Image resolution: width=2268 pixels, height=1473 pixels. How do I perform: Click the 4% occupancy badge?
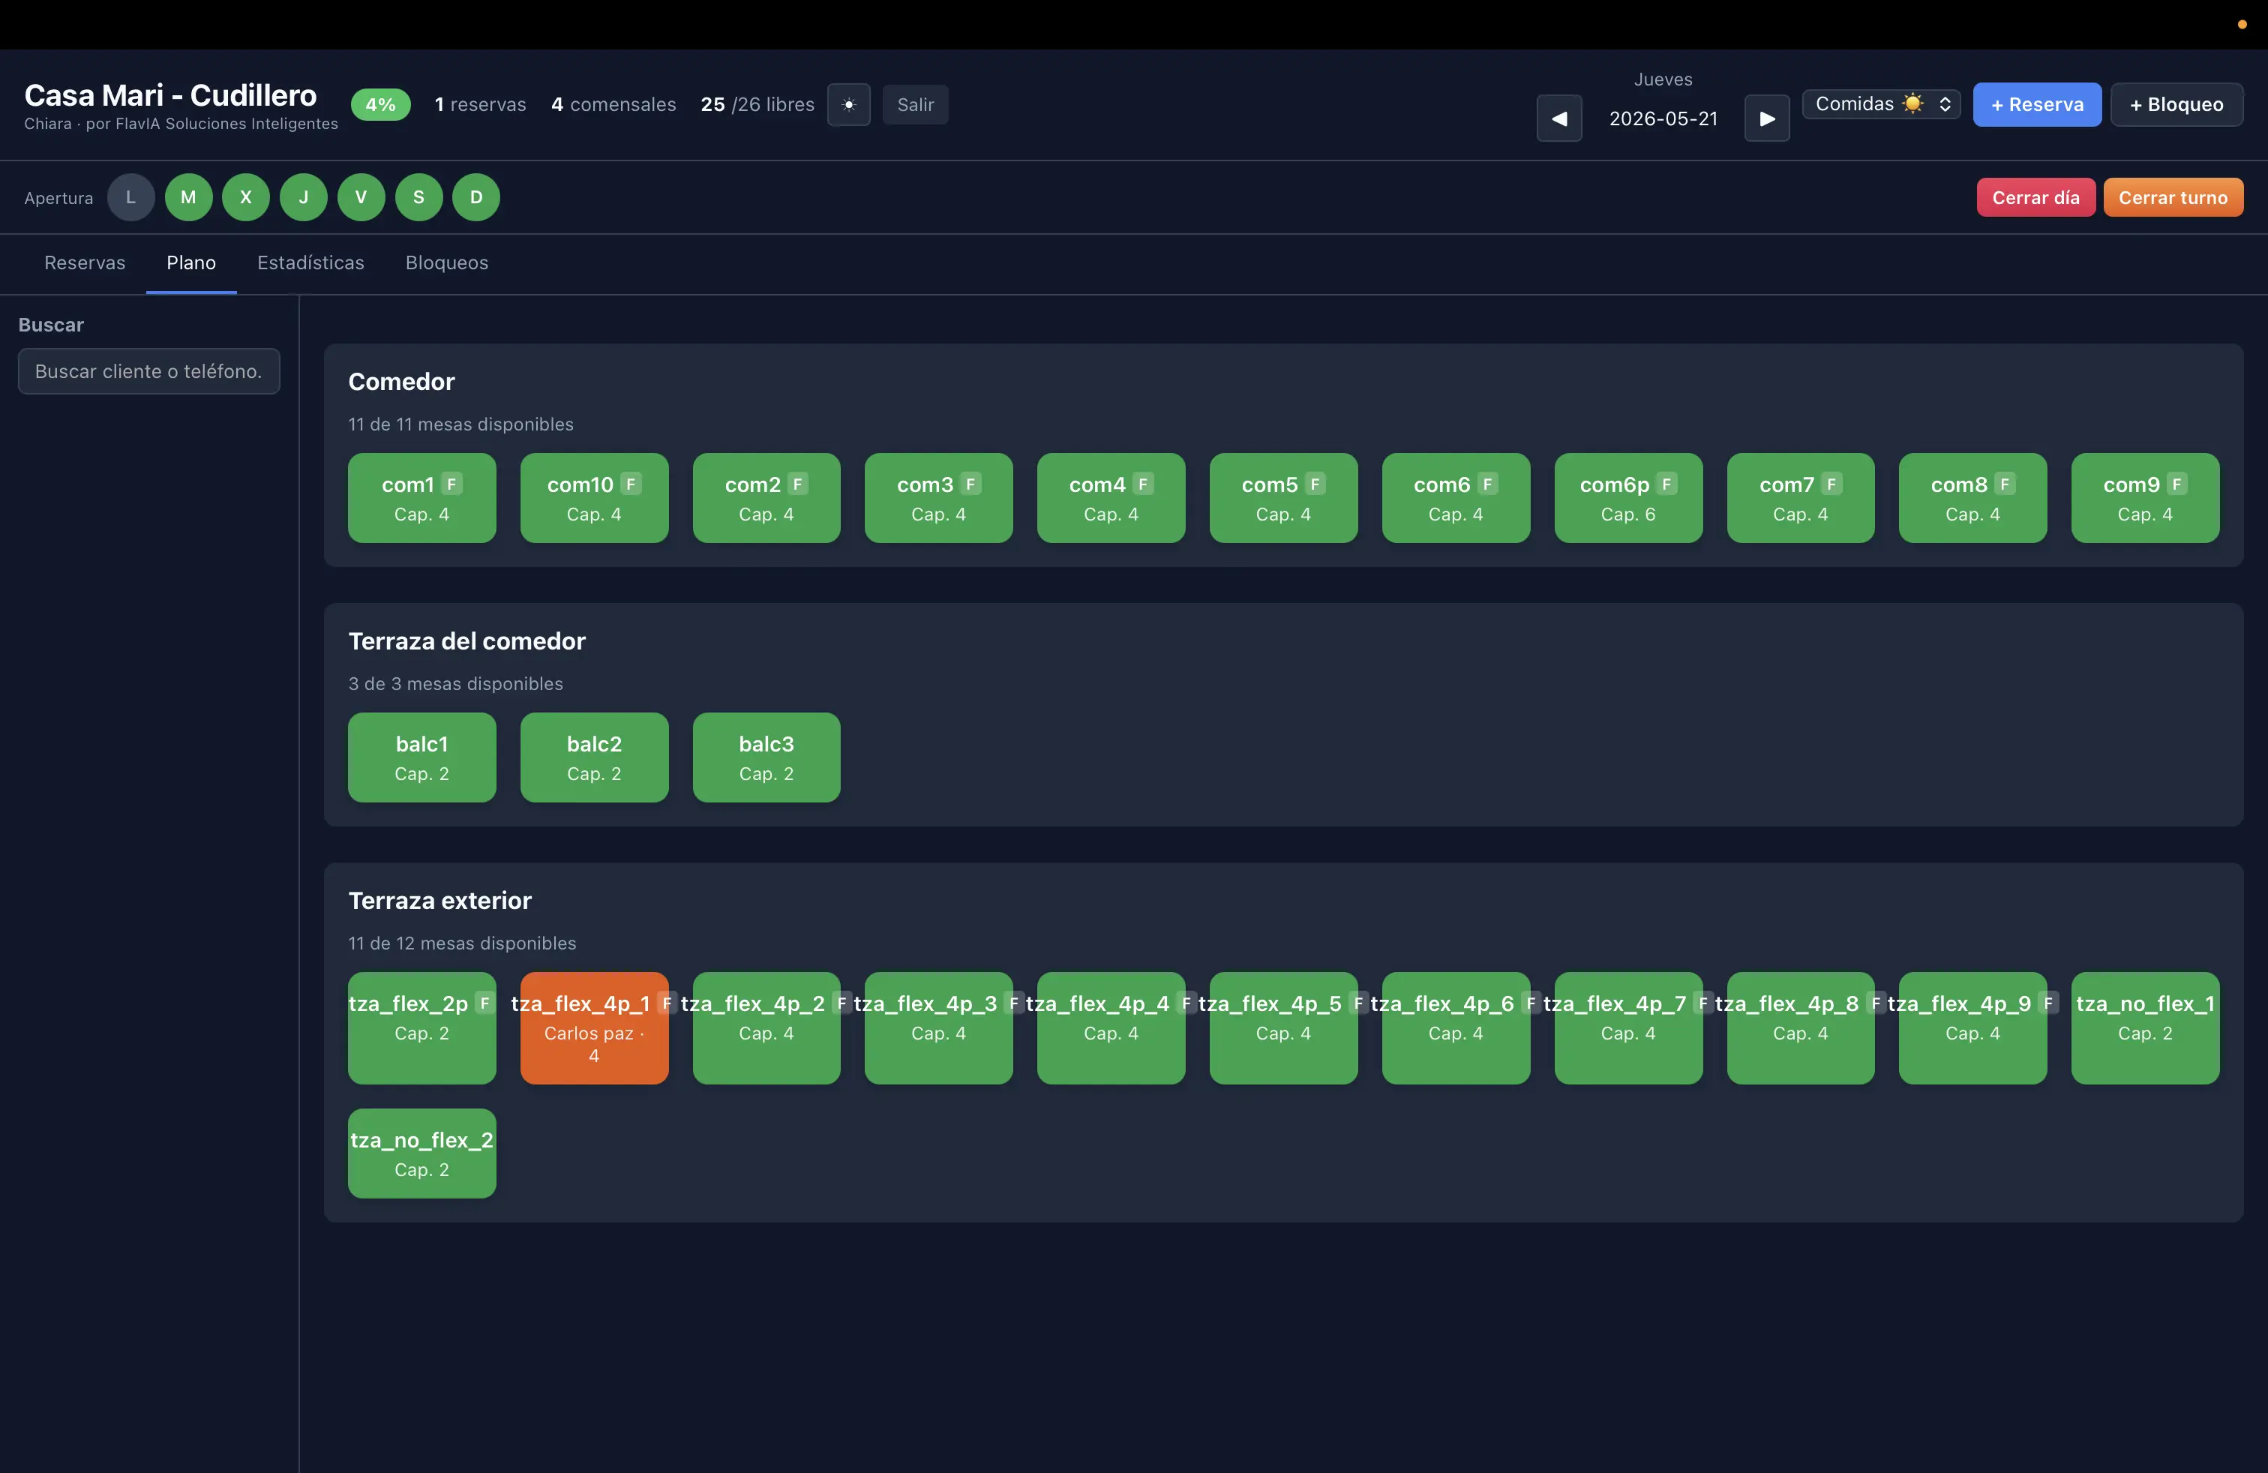(380, 105)
